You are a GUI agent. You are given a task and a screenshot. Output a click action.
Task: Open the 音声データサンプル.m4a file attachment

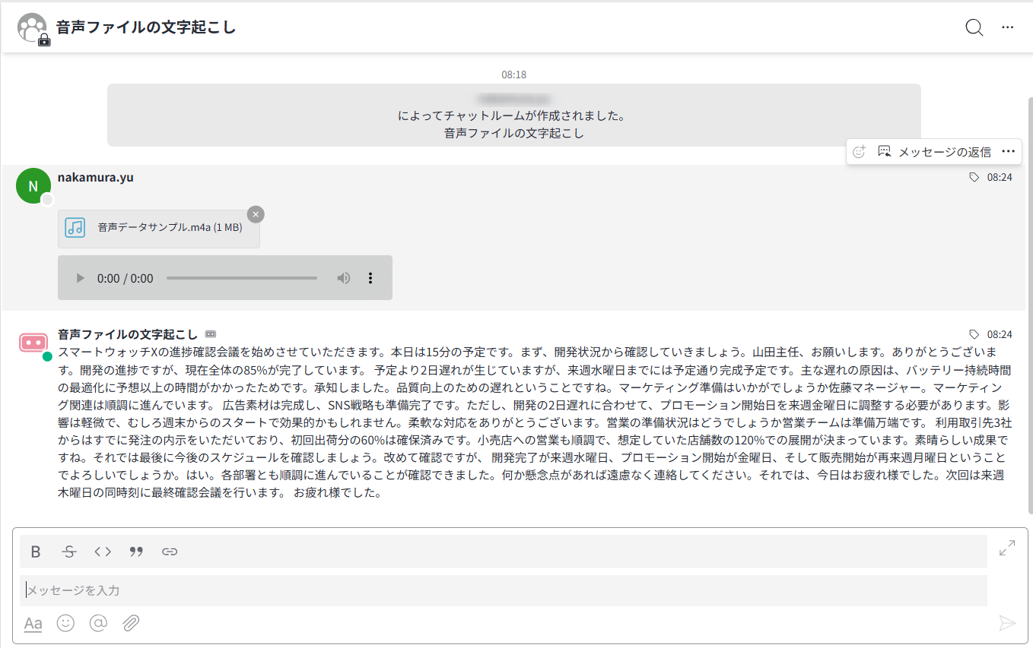click(159, 228)
